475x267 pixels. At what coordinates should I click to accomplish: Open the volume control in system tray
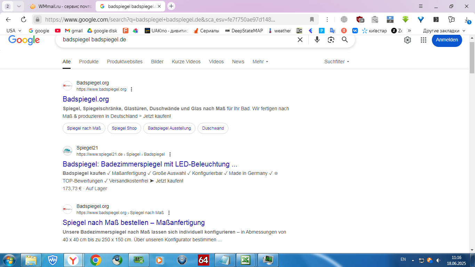pyautogui.click(x=438, y=260)
